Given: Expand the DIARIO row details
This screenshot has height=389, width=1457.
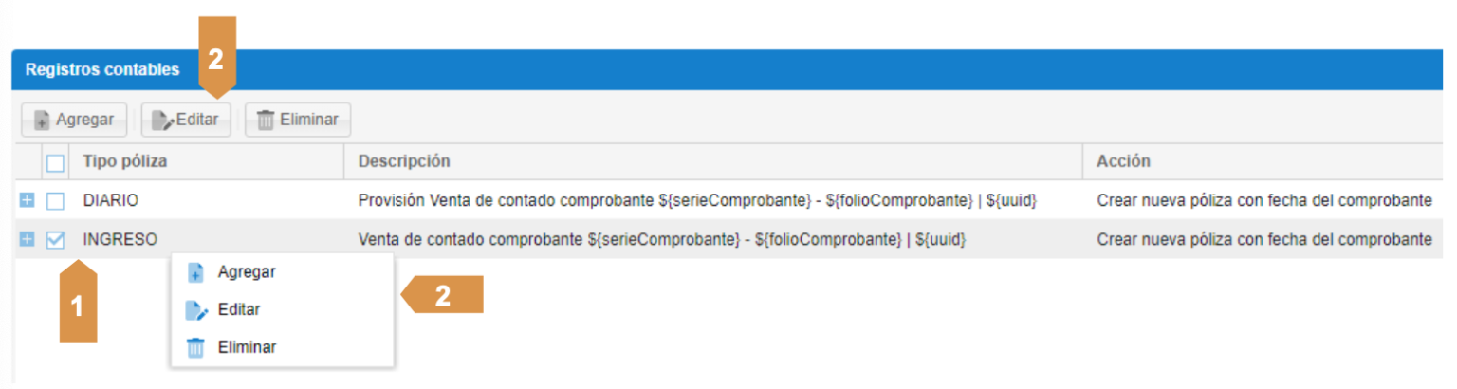Looking at the screenshot, I should coord(27,201).
